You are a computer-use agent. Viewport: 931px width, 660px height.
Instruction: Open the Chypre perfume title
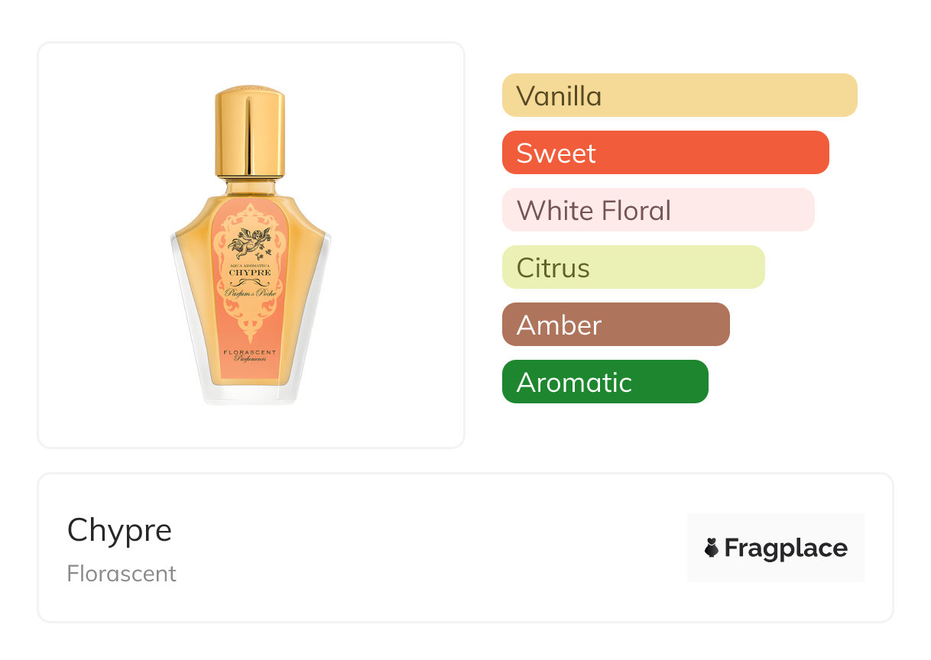(120, 530)
